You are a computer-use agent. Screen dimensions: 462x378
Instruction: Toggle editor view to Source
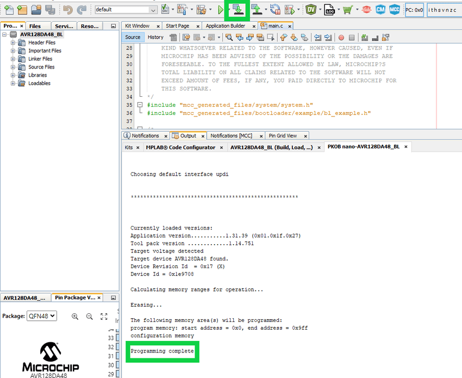pyautogui.click(x=133, y=37)
